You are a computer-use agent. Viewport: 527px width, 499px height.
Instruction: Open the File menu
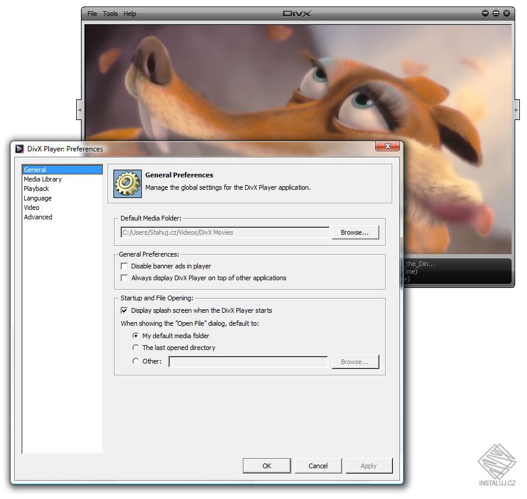coord(92,13)
